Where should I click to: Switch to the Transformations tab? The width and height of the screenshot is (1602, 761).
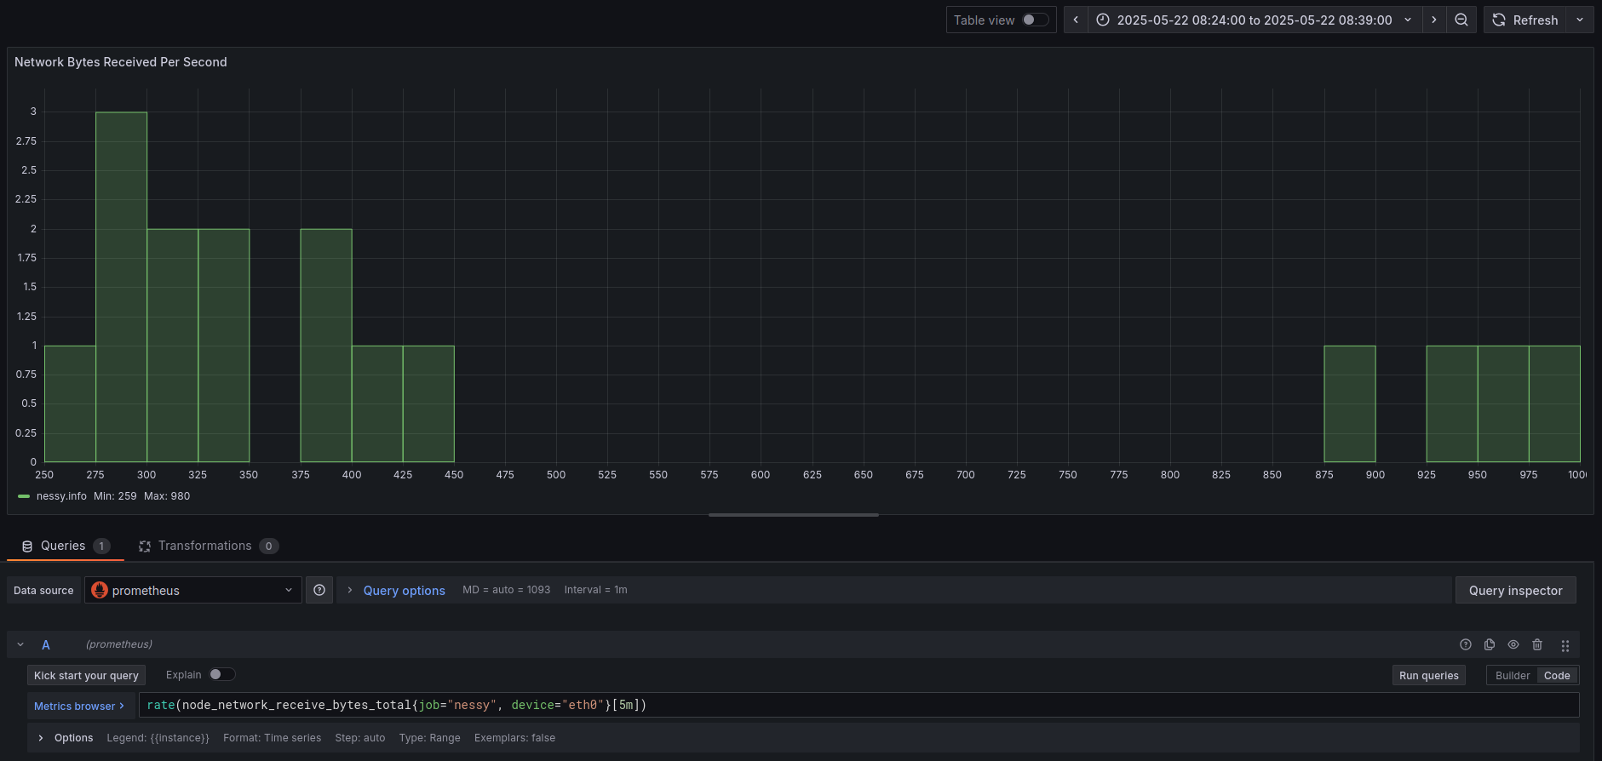[x=209, y=546]
